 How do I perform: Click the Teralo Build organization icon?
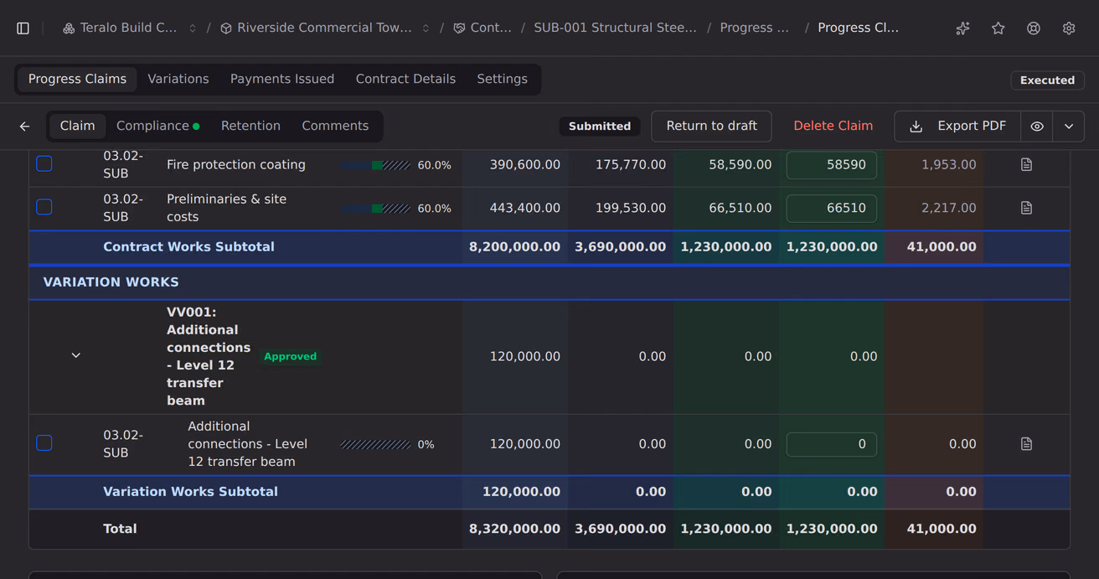click(69, 28)
